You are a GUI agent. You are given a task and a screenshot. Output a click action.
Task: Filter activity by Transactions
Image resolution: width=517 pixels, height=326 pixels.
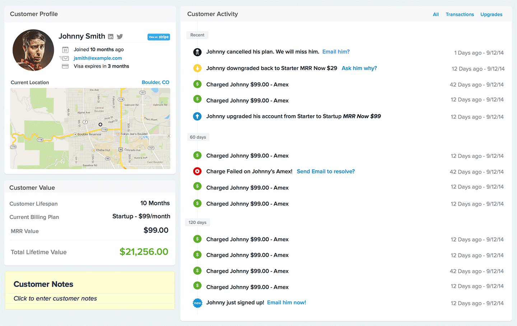point(460,15)
